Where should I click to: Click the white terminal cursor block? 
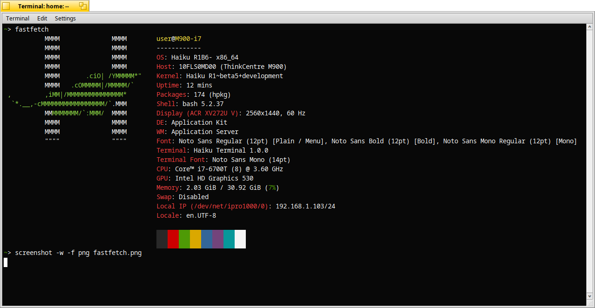6,262
